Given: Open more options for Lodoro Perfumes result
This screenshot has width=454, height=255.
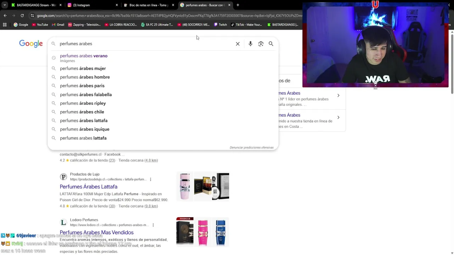Looking at the screenshot, I should [153, 225].
